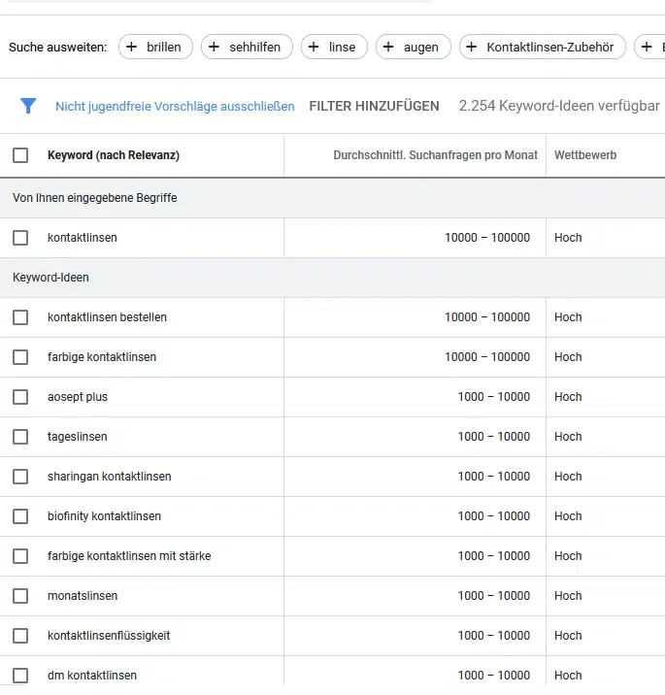Image resolution: width=665 pixels, height=695 pixels.
Task: Select checkbox next to 'biofinity kontaktlinsen'
Action: [20, 516]
